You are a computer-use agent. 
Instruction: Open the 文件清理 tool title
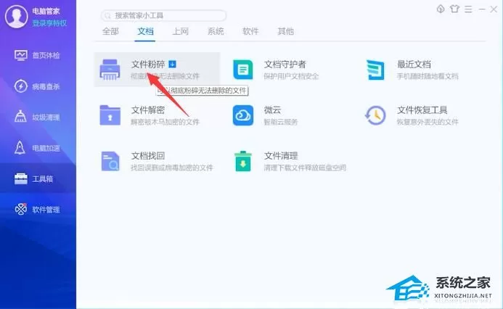[x=281, y=156]
